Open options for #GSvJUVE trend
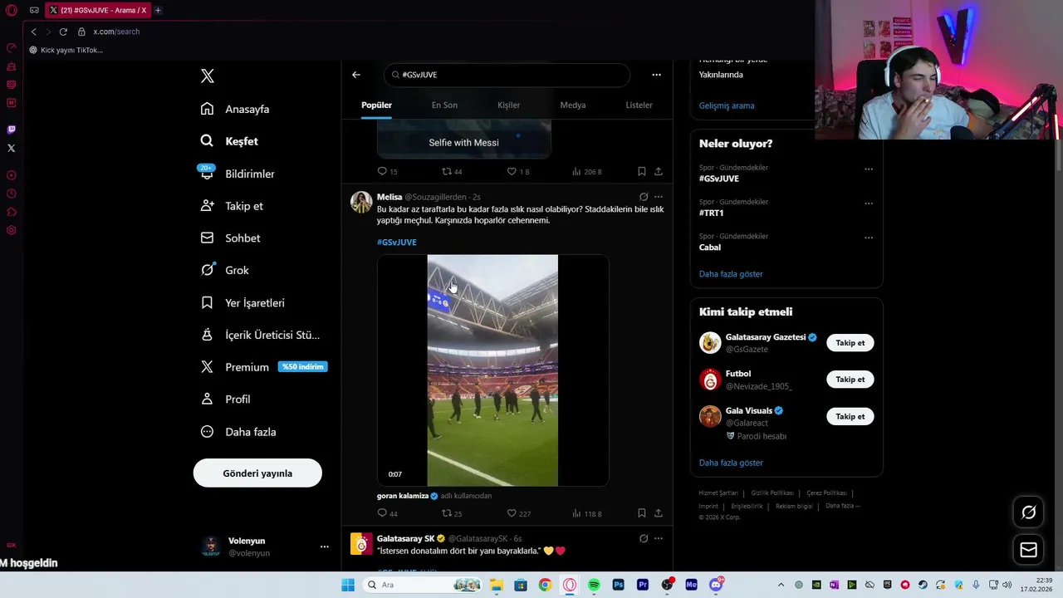The height and width of the screenshot is (598, 1063). click(x=869, y=169)
